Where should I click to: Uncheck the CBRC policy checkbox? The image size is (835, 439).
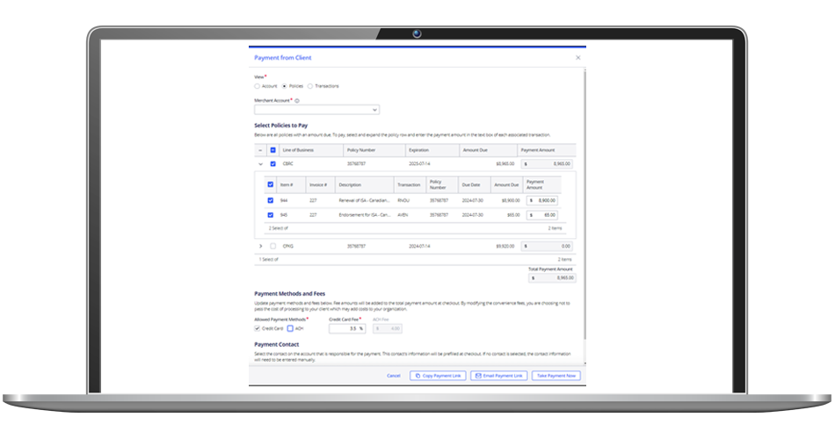(272, 164)
